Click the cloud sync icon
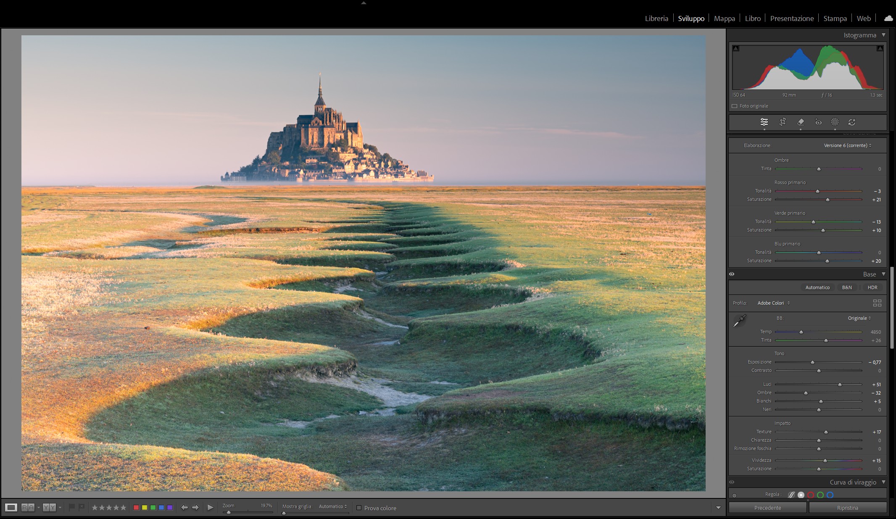 pos(888,18)
